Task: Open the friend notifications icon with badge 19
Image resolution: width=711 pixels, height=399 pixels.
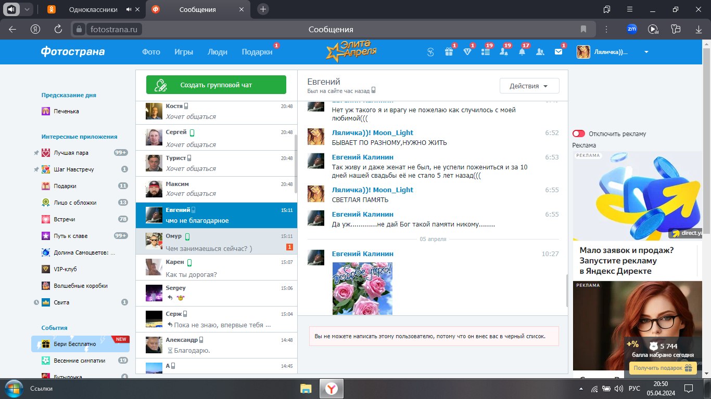Action: (x=503, y=51)
